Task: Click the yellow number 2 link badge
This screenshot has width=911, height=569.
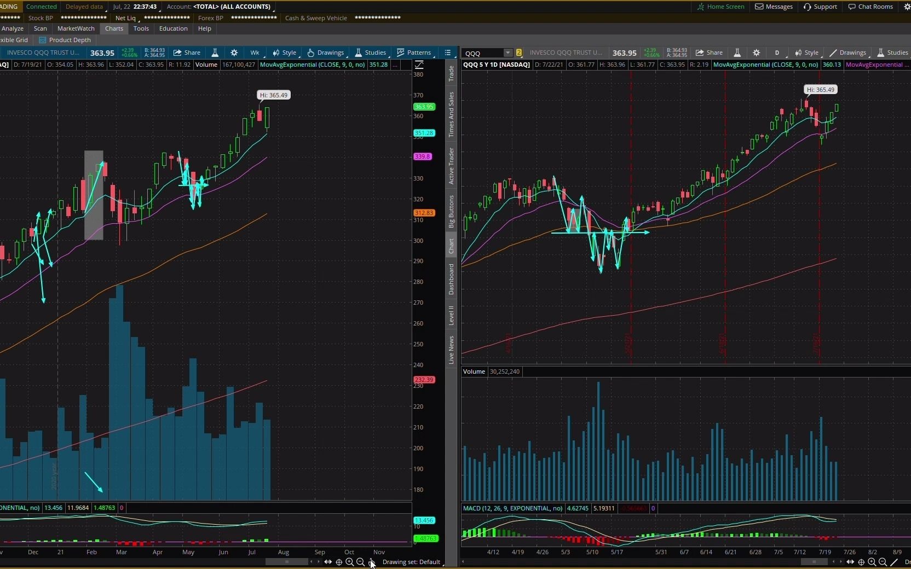Action: pyautogui.click(x=518, y=53)
